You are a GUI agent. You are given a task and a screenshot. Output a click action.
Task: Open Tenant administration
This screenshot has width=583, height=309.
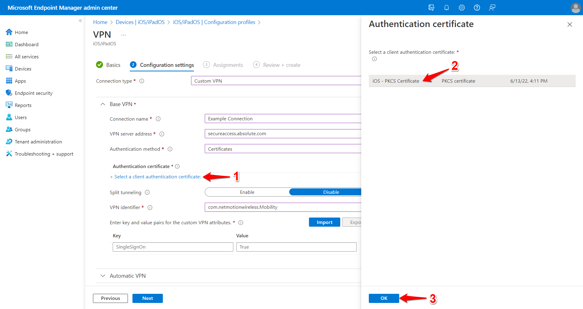pyautogui.click(x=38, y=141)
